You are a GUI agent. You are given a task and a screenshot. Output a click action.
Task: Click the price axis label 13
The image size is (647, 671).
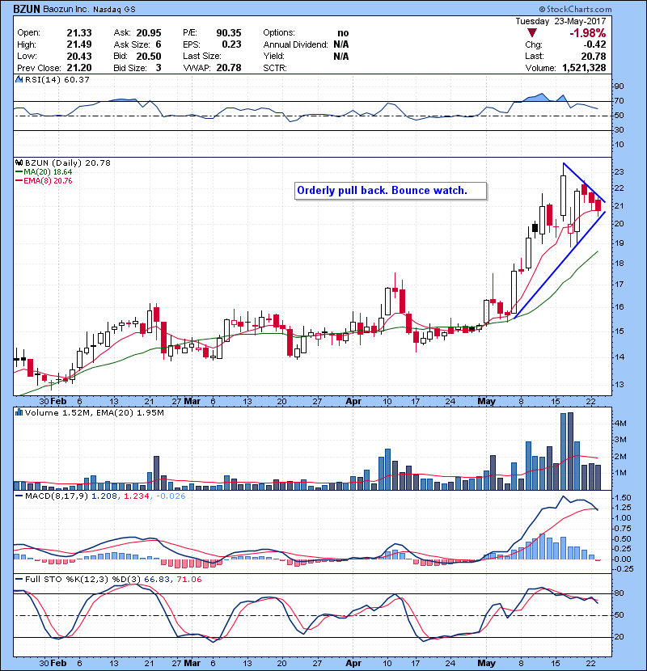[620, 384]
